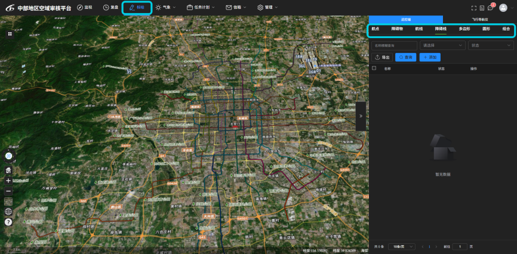Click the 添加 add button

pyautogui.click(x=430, y=57)
